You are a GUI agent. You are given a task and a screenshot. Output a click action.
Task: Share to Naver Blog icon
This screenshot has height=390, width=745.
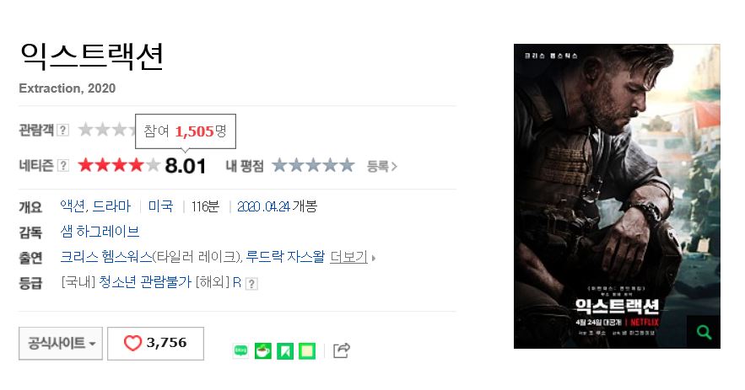click(x=241, y=350)
